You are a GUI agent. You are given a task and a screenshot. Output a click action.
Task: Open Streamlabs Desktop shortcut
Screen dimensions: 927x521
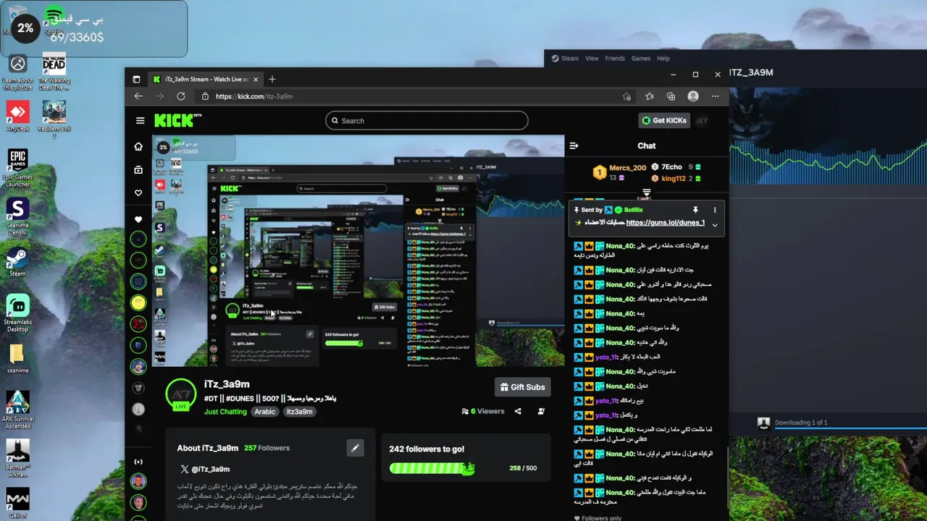point(17,313)
